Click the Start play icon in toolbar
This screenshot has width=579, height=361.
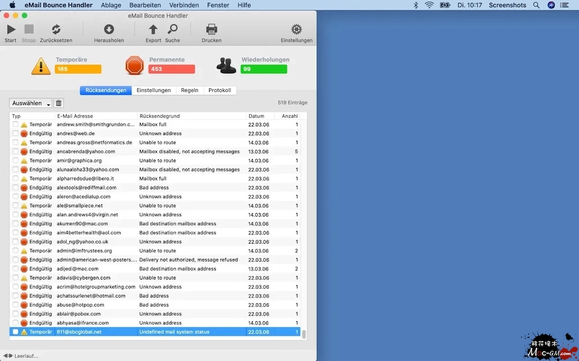(x=10, y=29)
